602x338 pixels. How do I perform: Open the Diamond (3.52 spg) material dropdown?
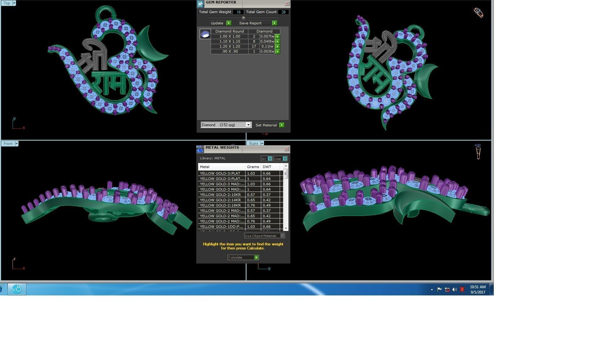[x=248, y=125]
